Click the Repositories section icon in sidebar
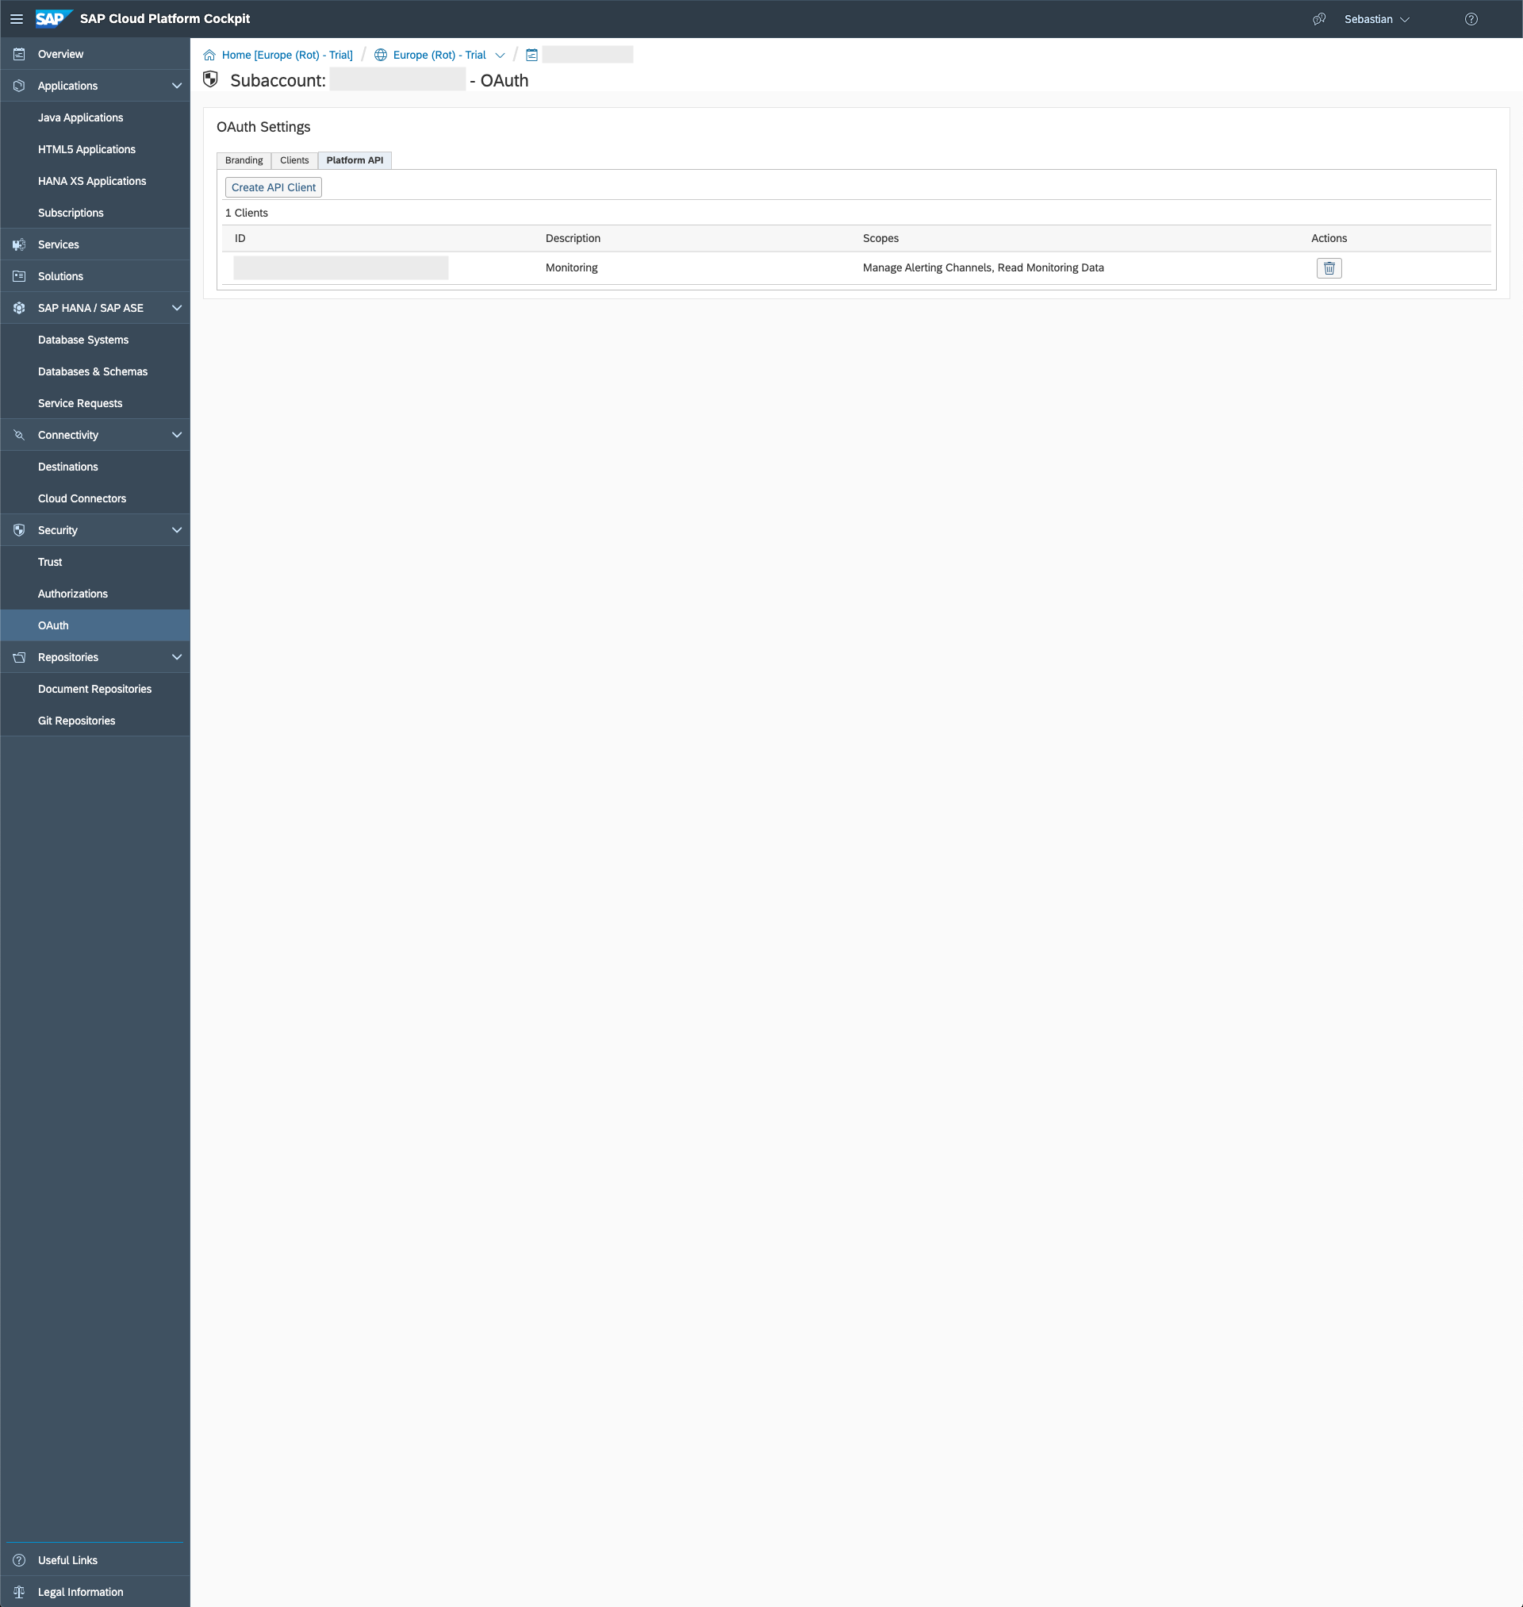 [x=20, y=657]
